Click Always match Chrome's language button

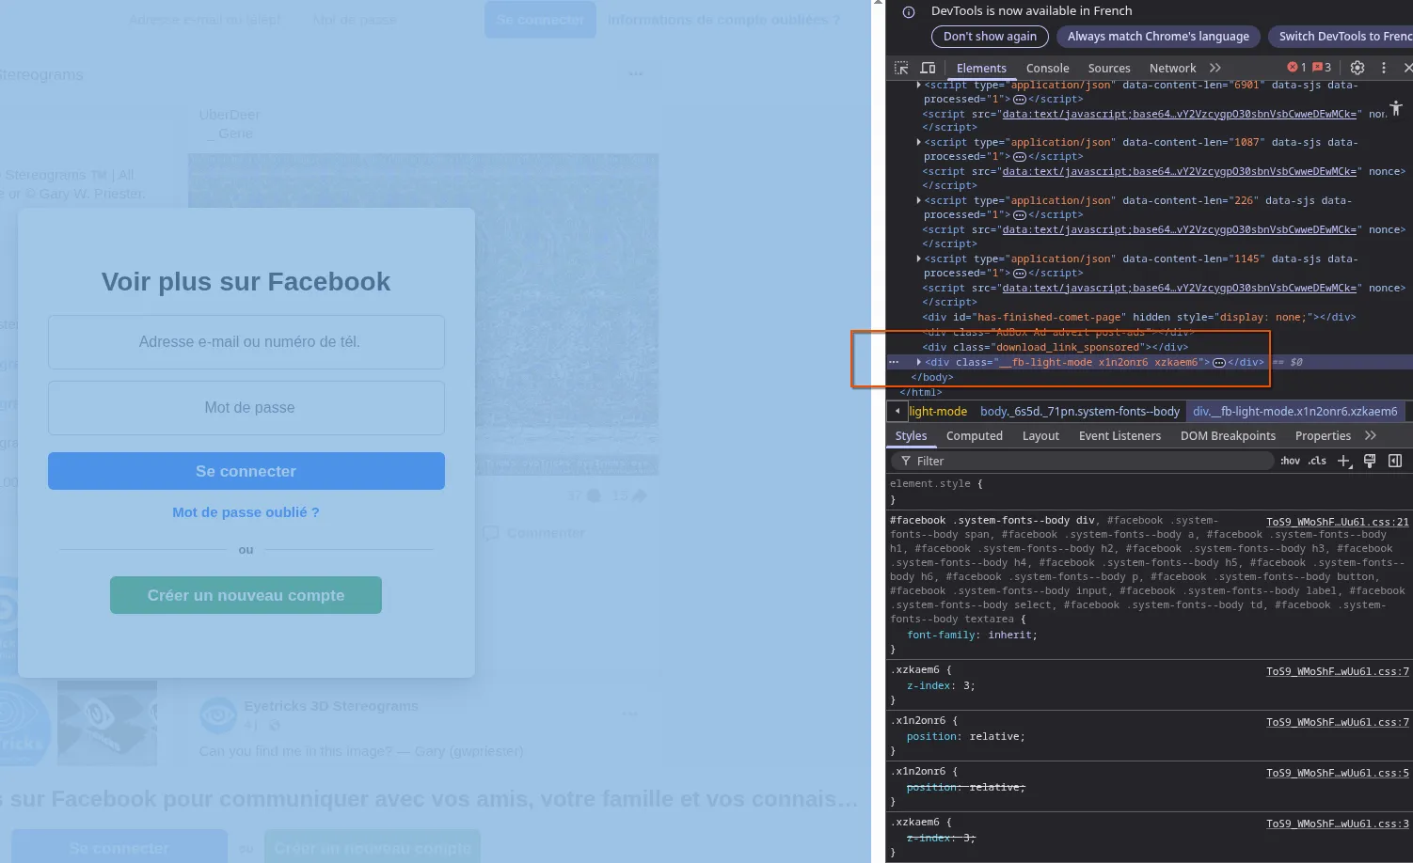pos(1158,36)
